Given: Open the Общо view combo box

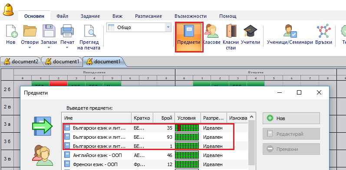Looking at the screenshot, I should [x=139, y=27].
